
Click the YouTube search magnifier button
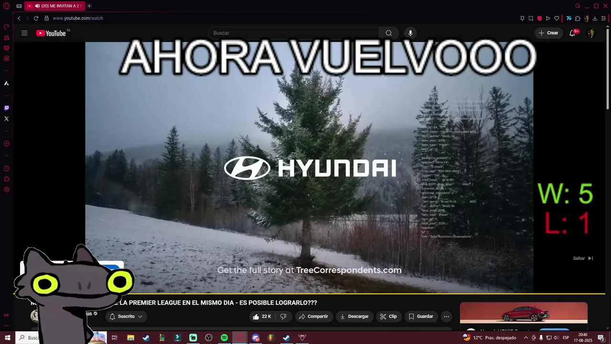pyautogui.click(x=389, y=33)
